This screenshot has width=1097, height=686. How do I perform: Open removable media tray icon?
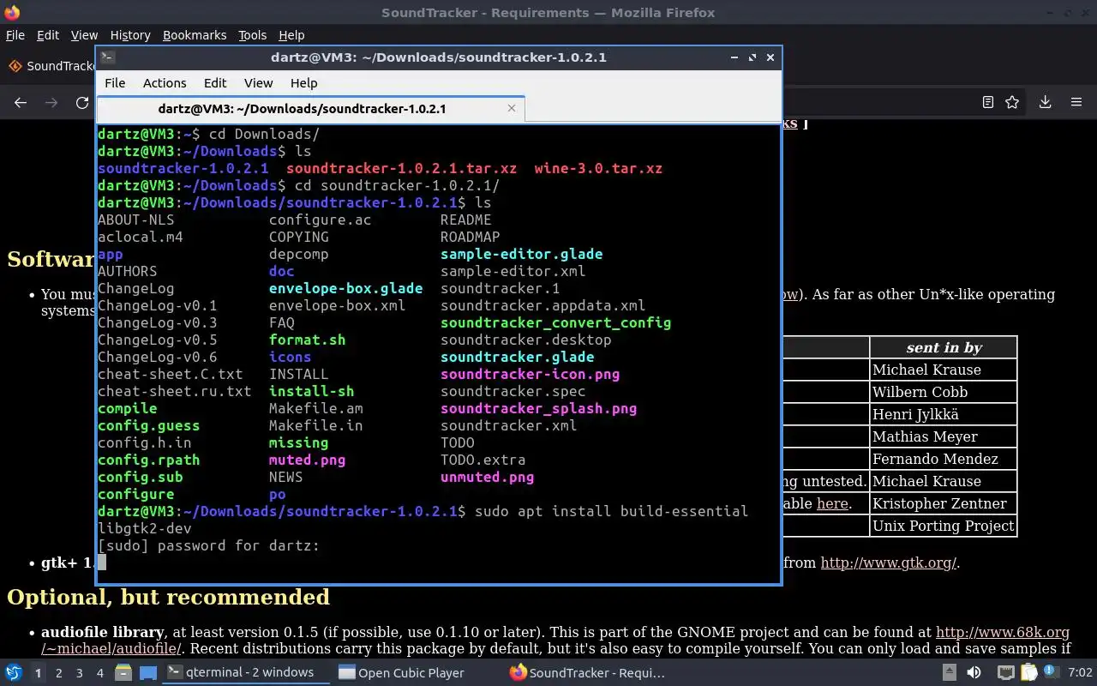950,672
